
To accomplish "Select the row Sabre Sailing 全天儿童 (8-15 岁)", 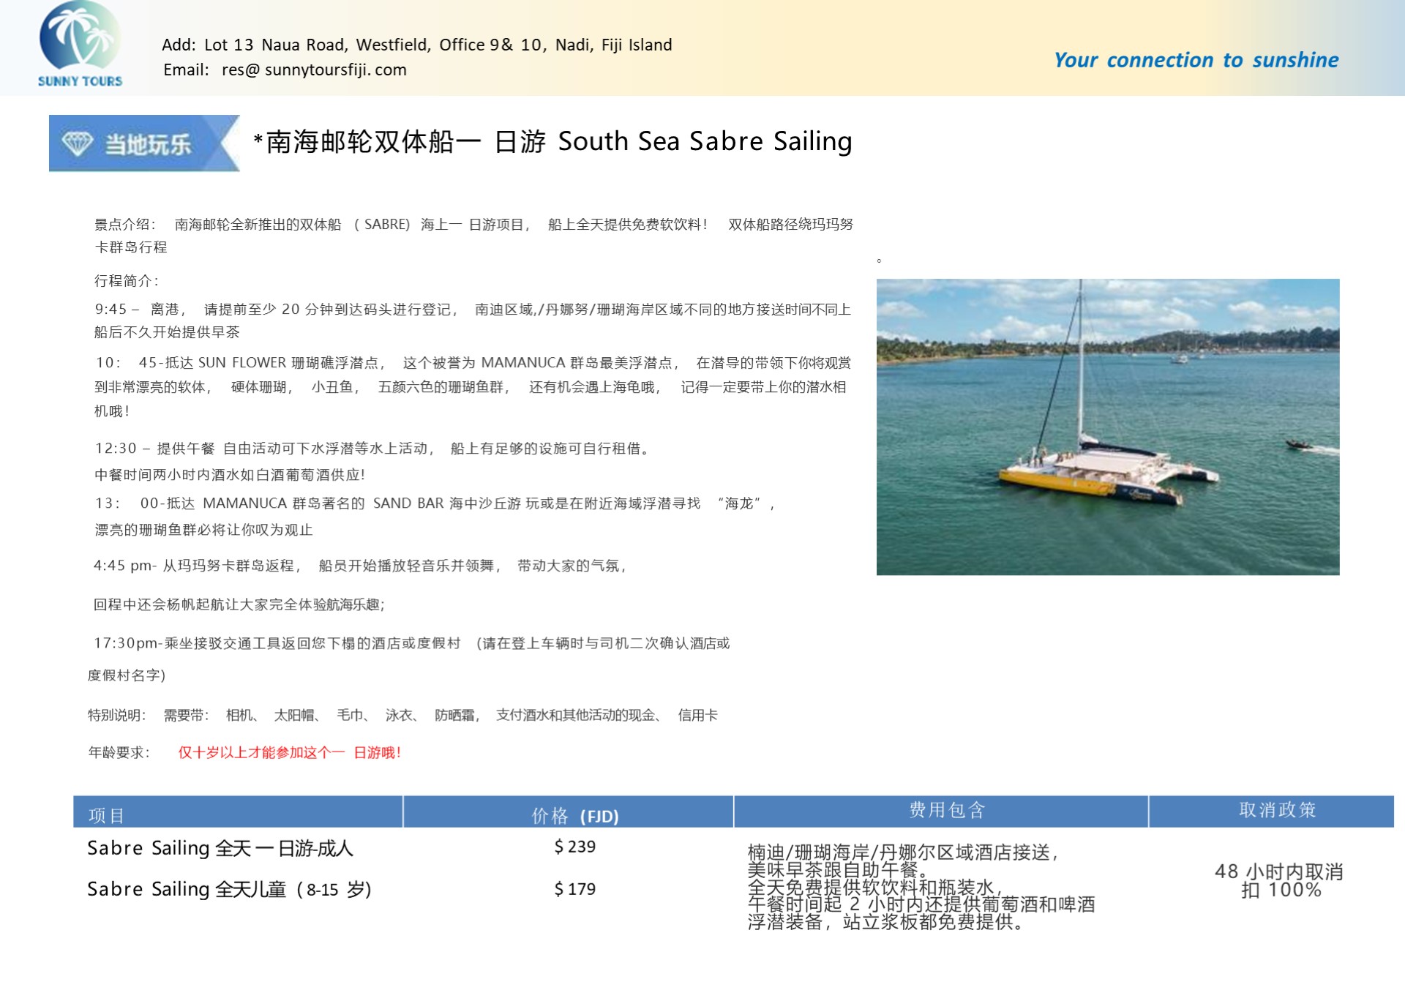I will [x=229, y=889].
